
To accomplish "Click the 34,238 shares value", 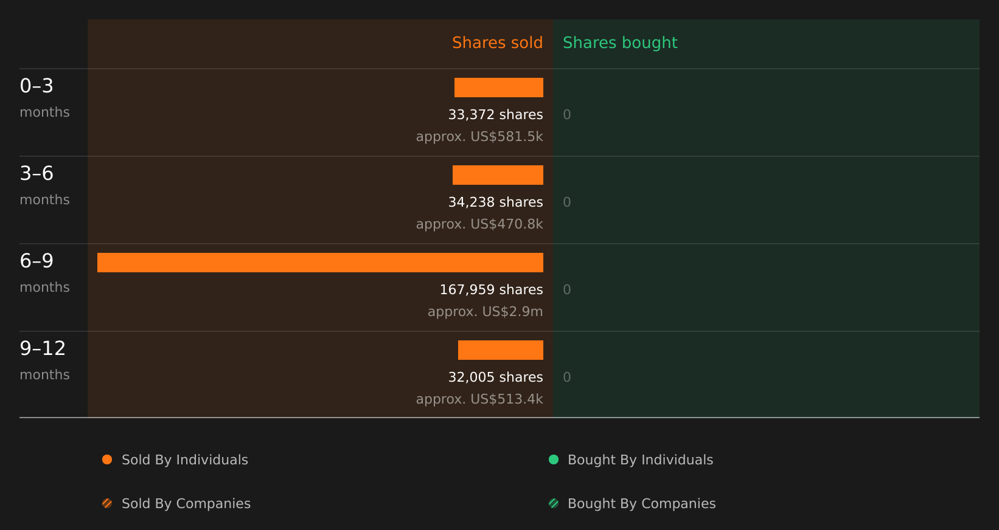I will click(x=496, y=202).
